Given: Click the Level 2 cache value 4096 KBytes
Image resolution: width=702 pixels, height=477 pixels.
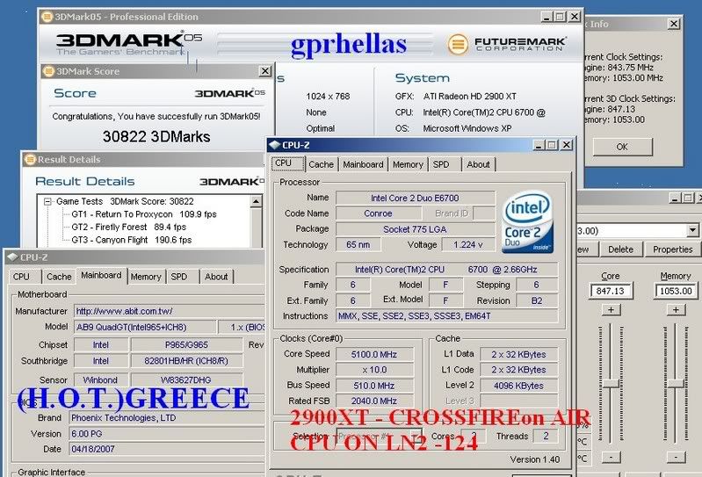Looking at the screenshot, I should (x=519, y=386).
